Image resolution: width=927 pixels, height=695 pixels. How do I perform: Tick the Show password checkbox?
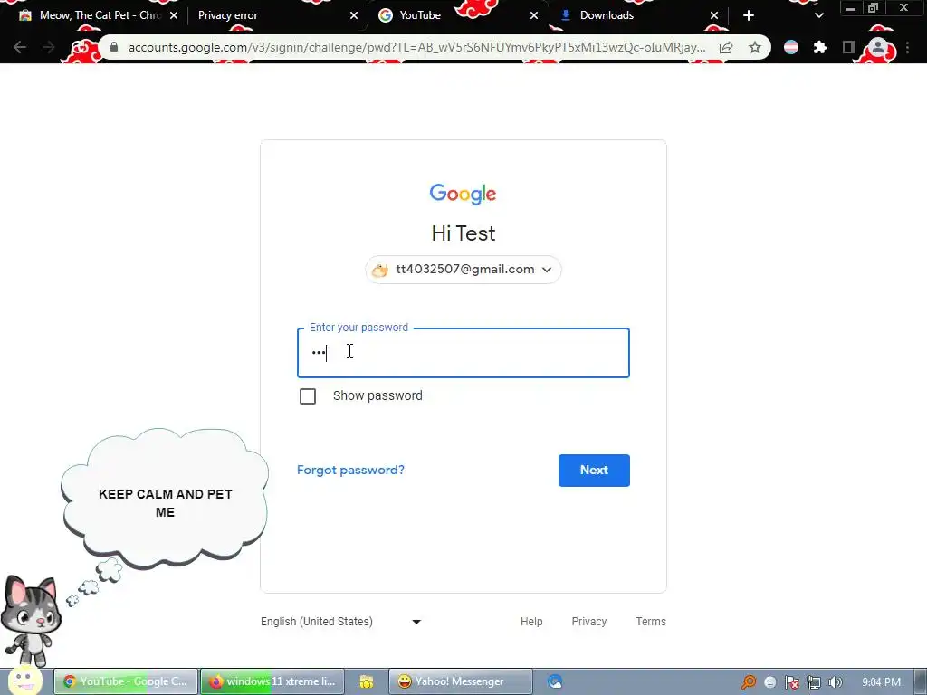308,396
